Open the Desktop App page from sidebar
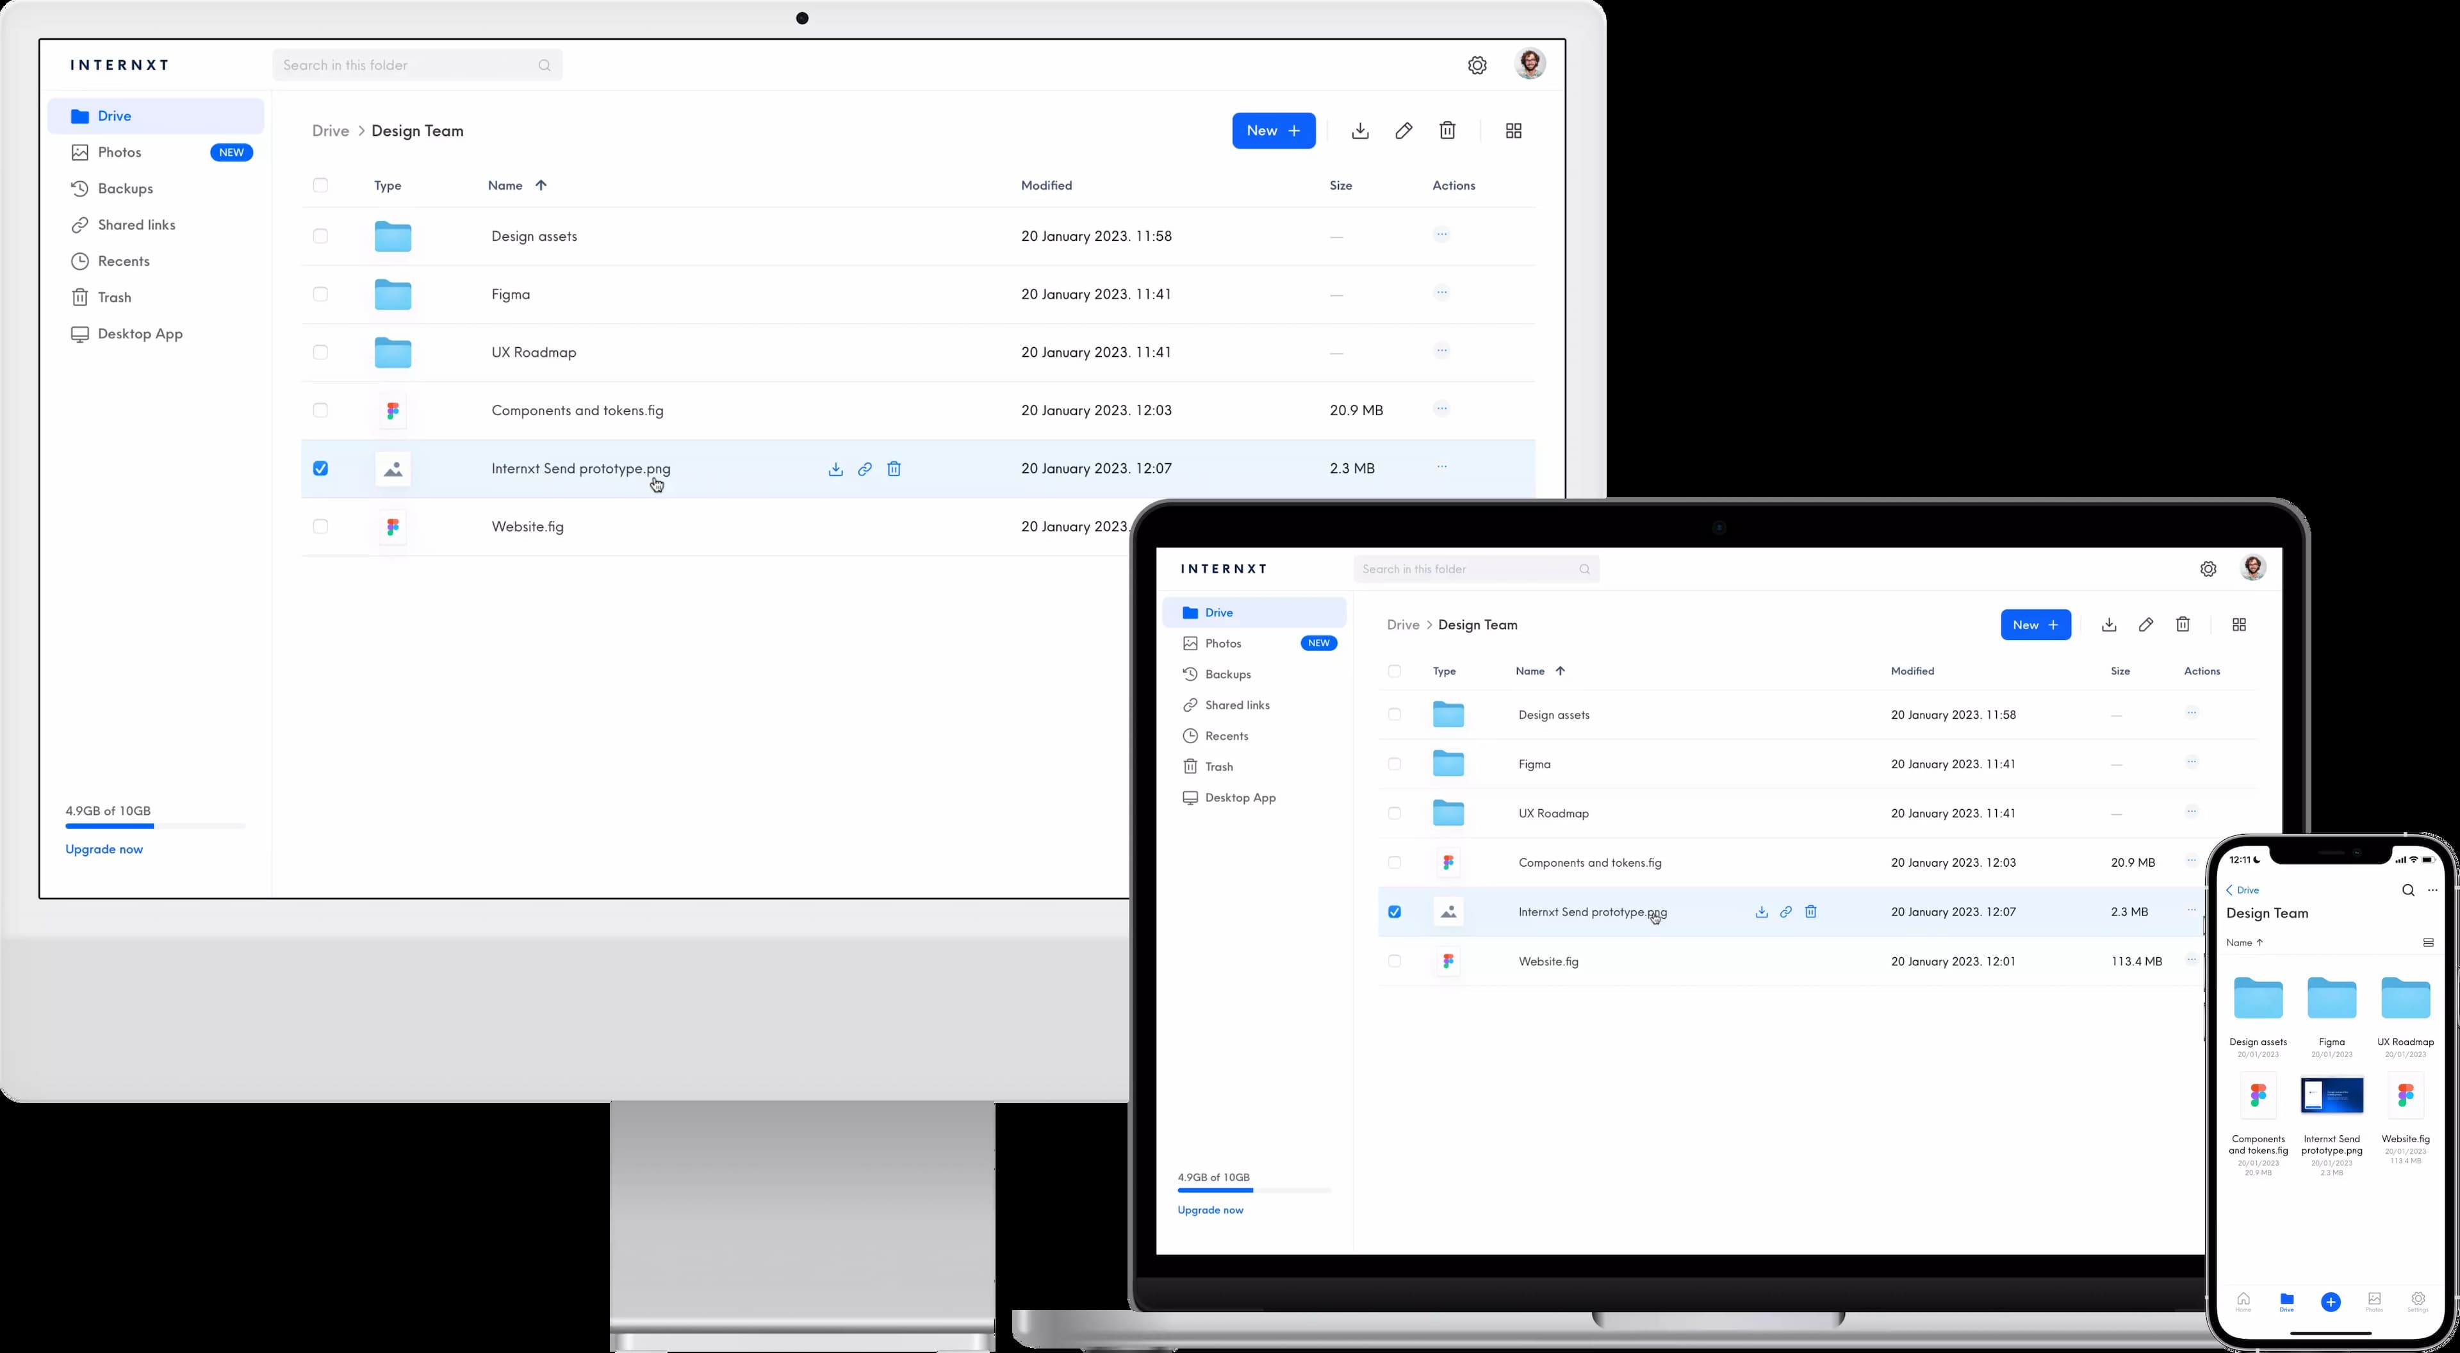 click(140, 333)
